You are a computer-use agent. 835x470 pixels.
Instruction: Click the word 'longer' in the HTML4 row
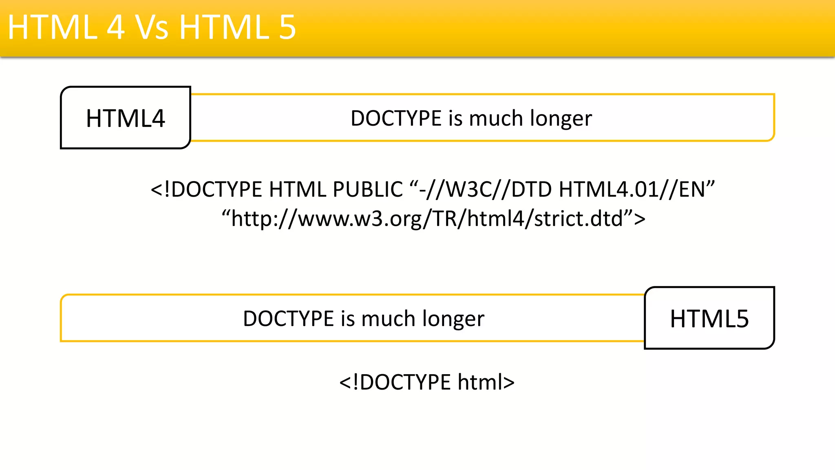coord(561,119)
